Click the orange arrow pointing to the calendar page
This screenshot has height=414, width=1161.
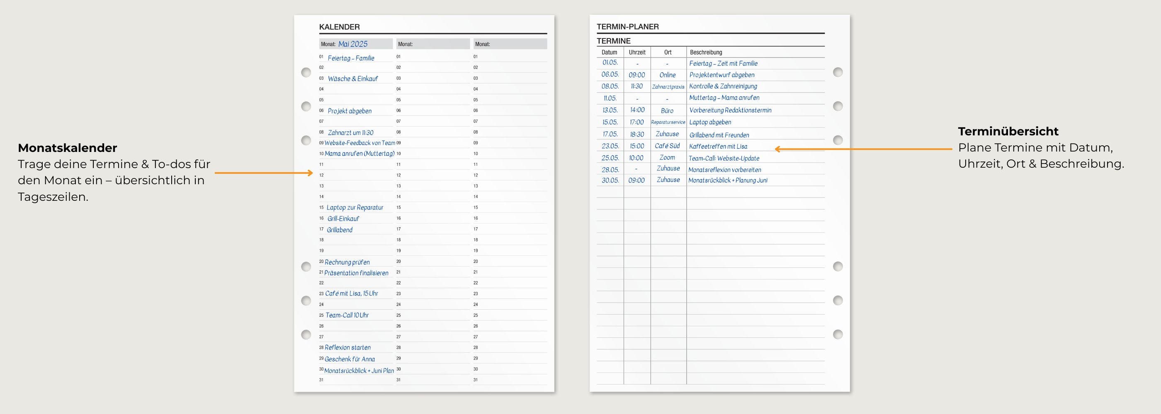coord(264,173)
